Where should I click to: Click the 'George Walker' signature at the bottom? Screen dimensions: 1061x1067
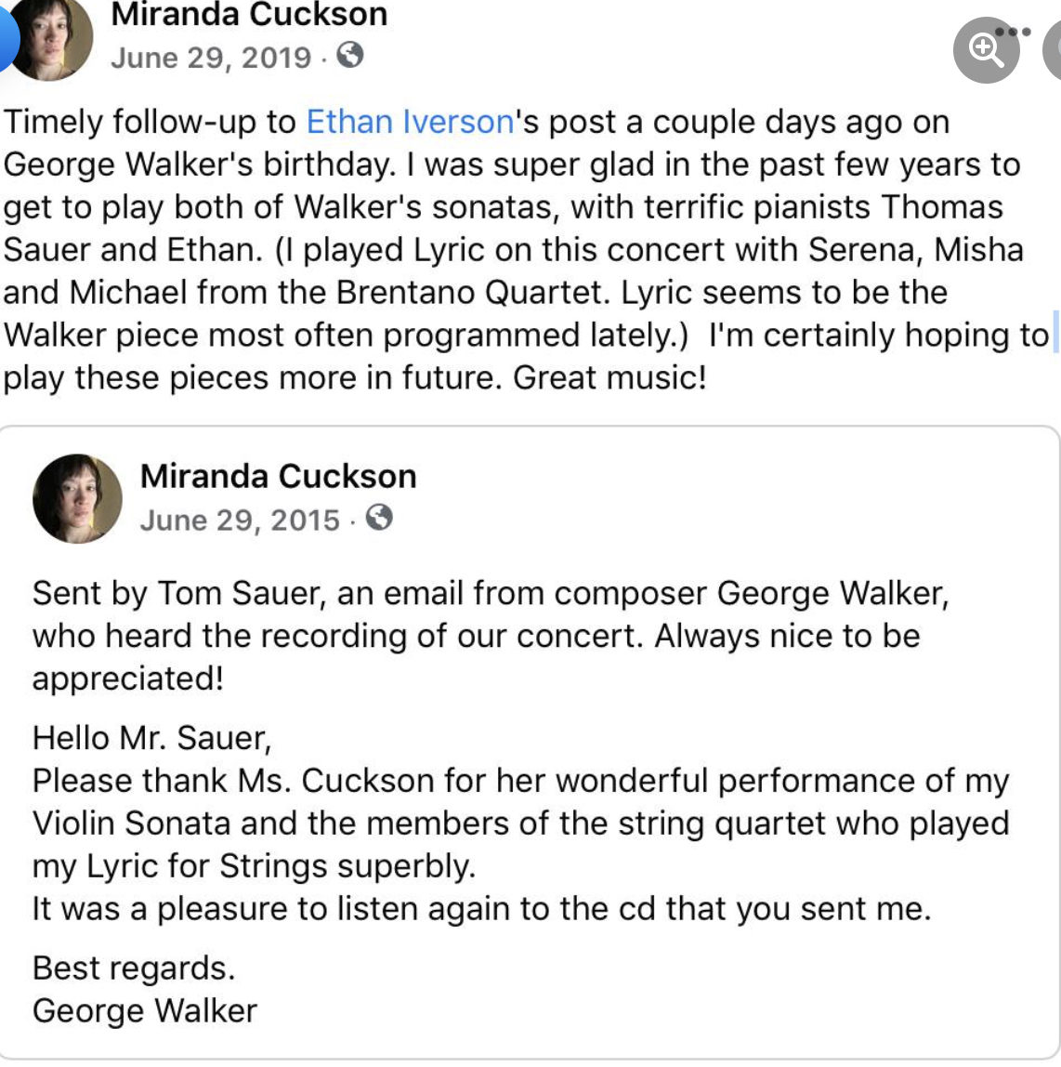coord(145,1010)
